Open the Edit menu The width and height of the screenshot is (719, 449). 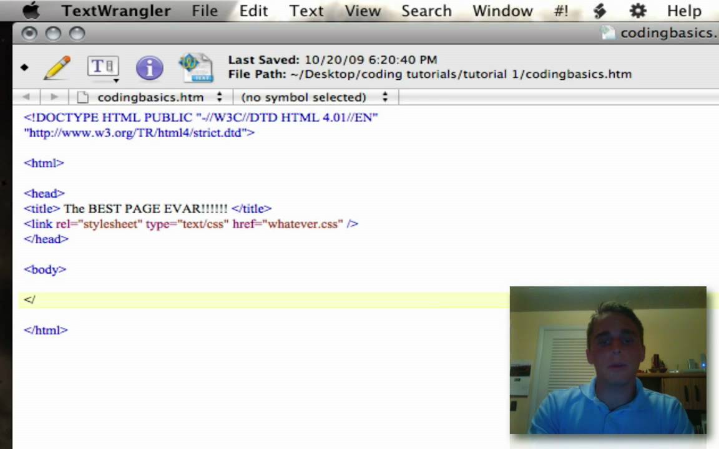253,11
